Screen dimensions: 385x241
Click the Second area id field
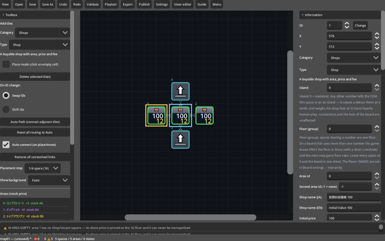click(x=356, y=186)
